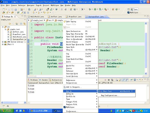Open the Run button dropdown arrow

[97, 9]
